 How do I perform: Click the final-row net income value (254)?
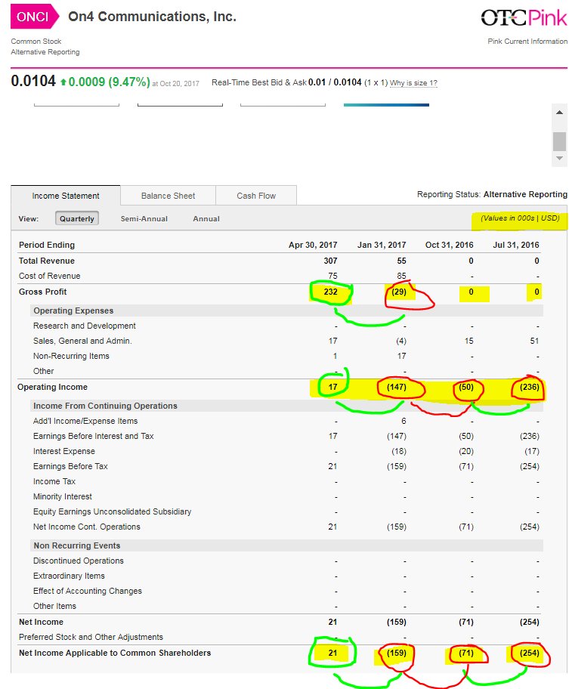click(530, 653)
